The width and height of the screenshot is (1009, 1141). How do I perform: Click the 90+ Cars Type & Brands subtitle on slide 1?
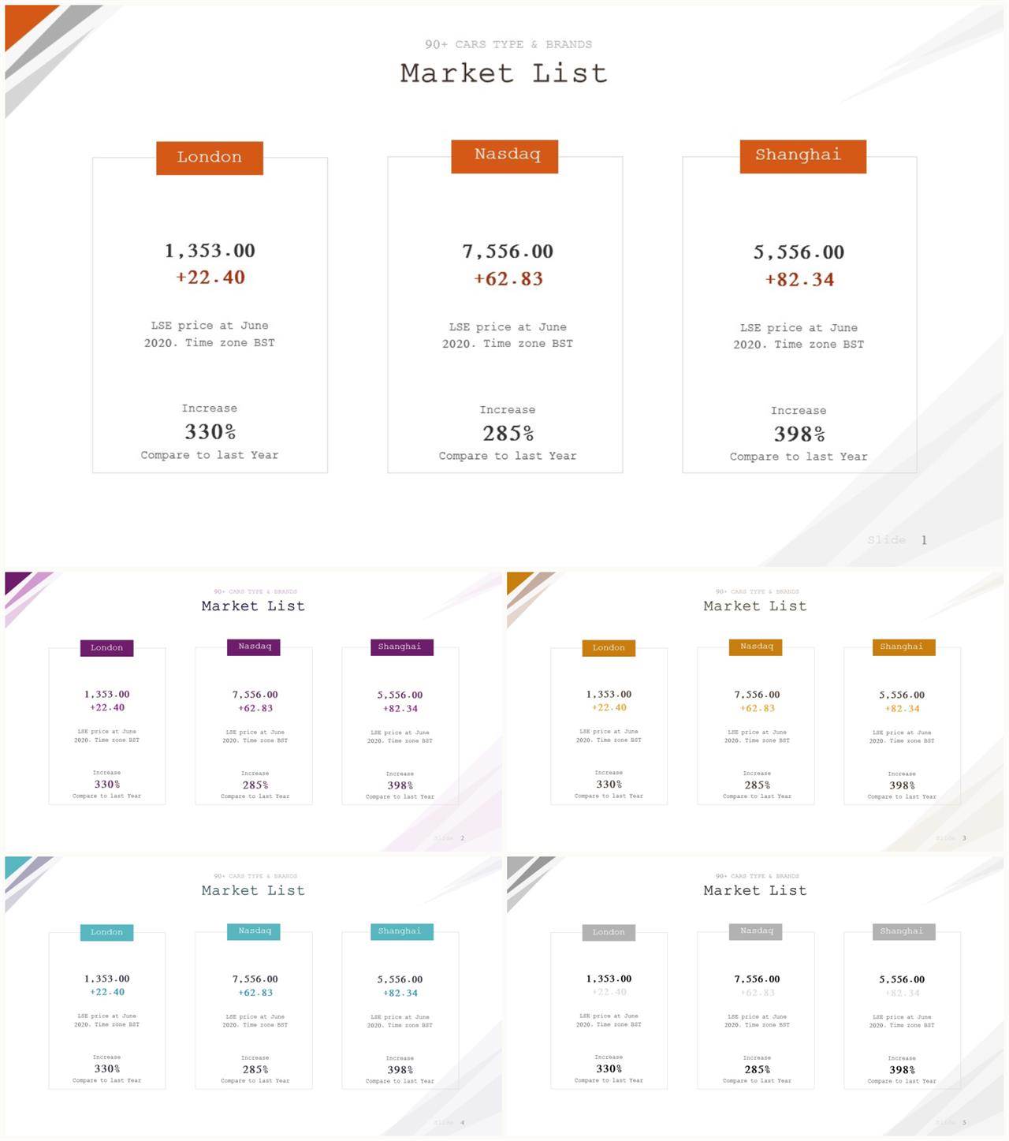pyautogui.click(x=508, y=44)
